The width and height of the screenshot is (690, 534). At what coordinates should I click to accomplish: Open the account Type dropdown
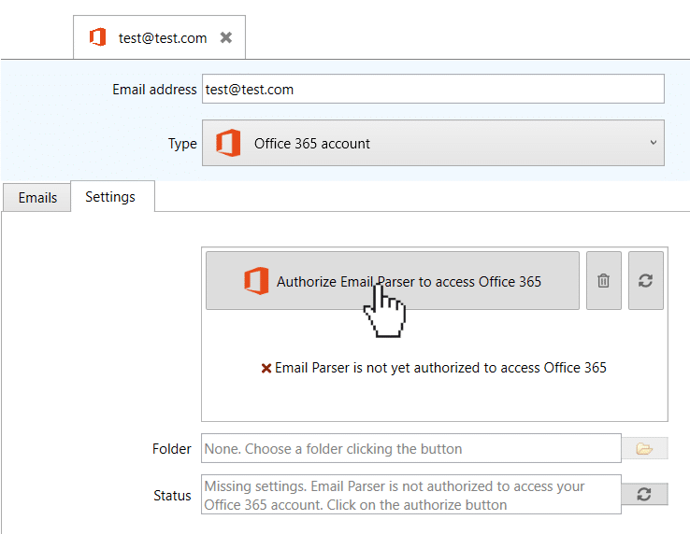pyautogui.click(x=433, y=143)
